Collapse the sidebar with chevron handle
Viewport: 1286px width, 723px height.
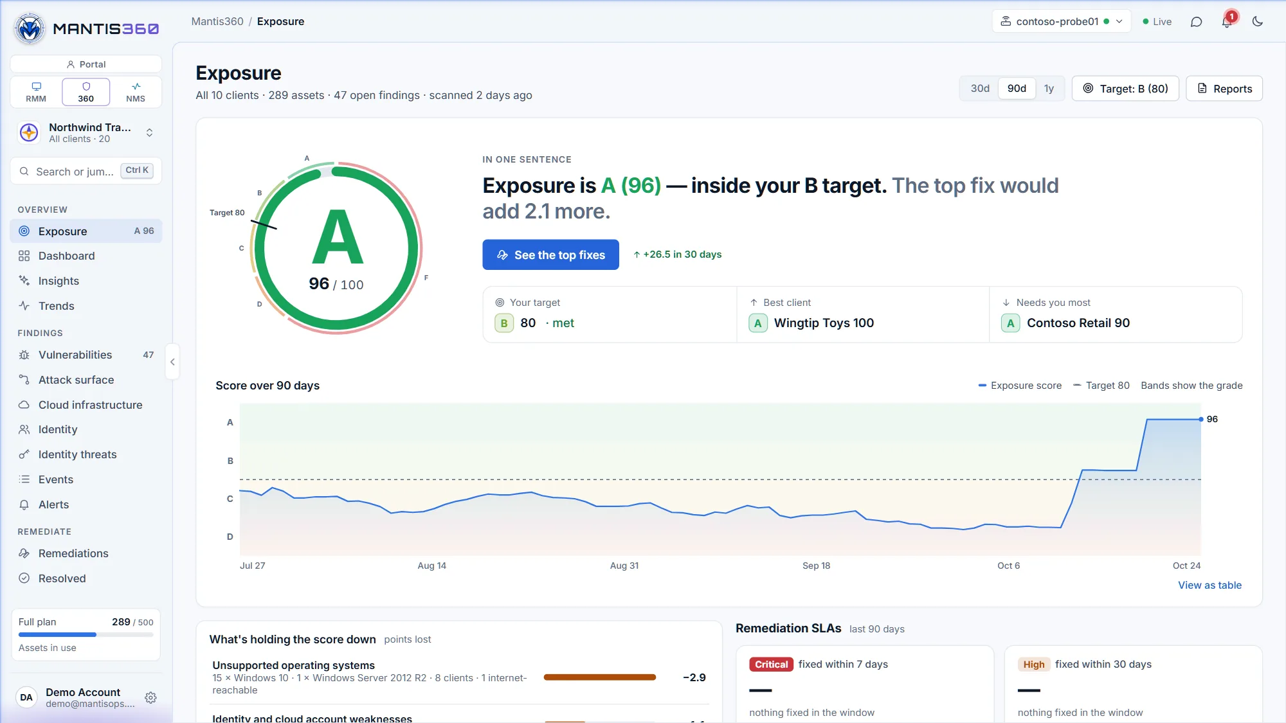coord(172,362)
